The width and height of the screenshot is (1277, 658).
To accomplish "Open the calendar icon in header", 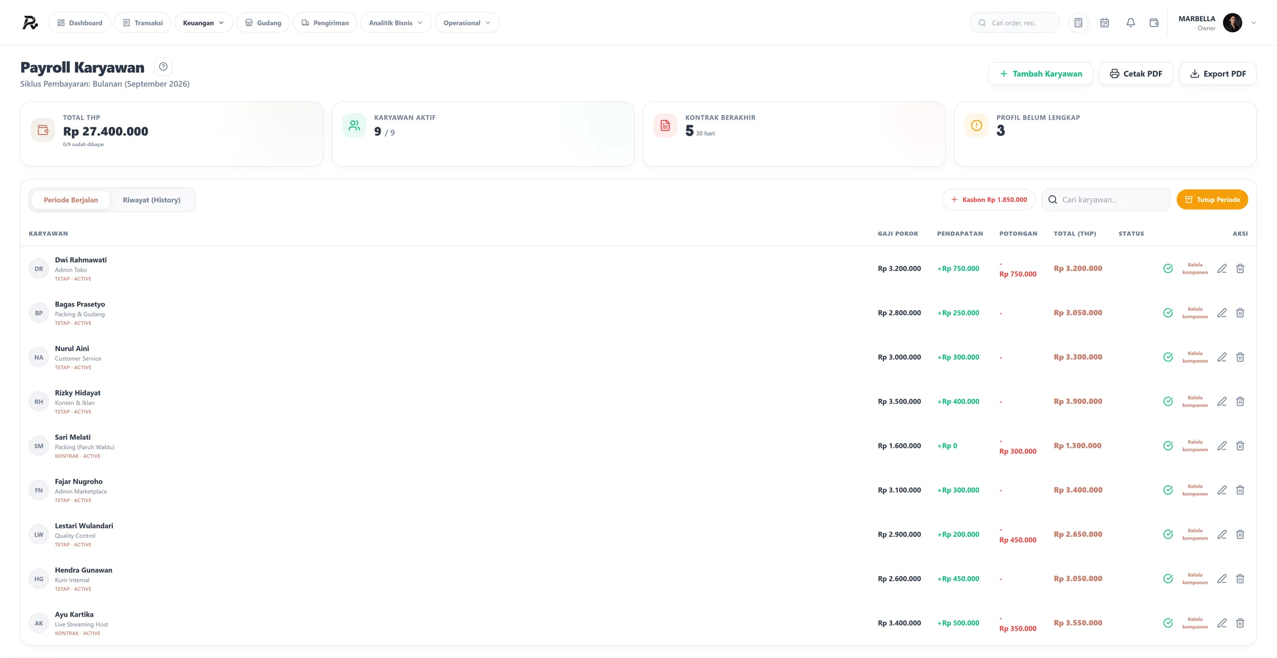I will (x=1105, y=23).
